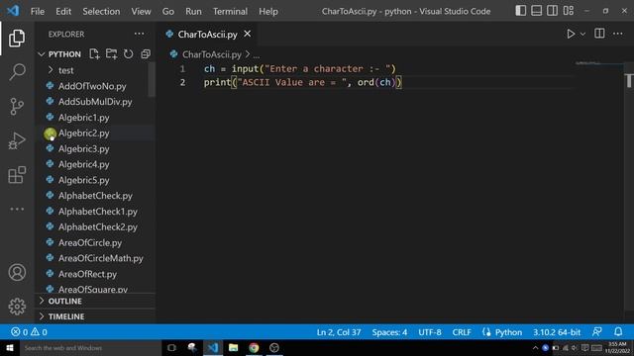Screen dimensions: 634x356
Task: Open the Explorer view in activity bar
Action: tap(17, 38)
